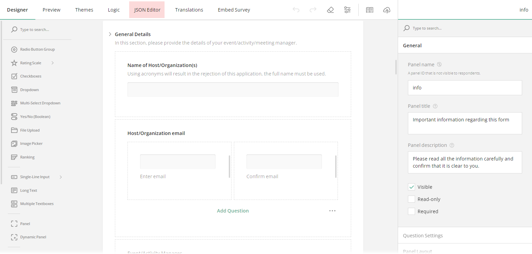Image resolution: width=532 pixels, height=254 pixels.
Task: Uncheck the Visible checkbox
Action: coord(411,187)
